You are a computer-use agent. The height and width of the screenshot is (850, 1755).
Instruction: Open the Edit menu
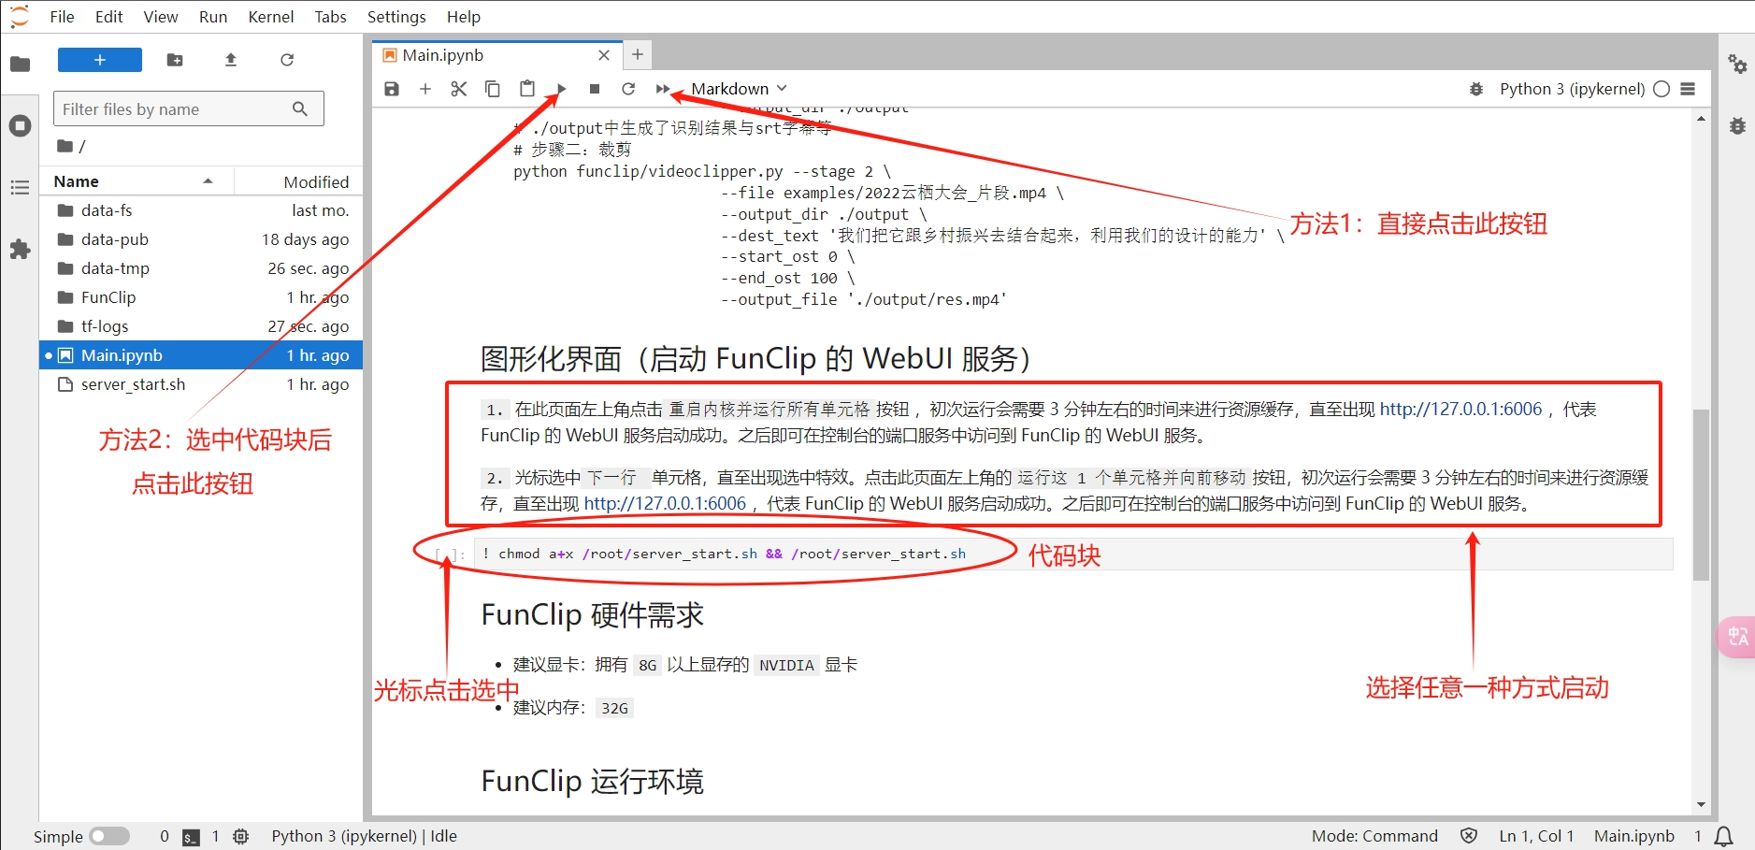[108, 17]
